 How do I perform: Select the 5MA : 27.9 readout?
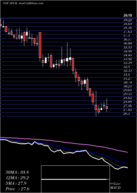click(16, 183)
